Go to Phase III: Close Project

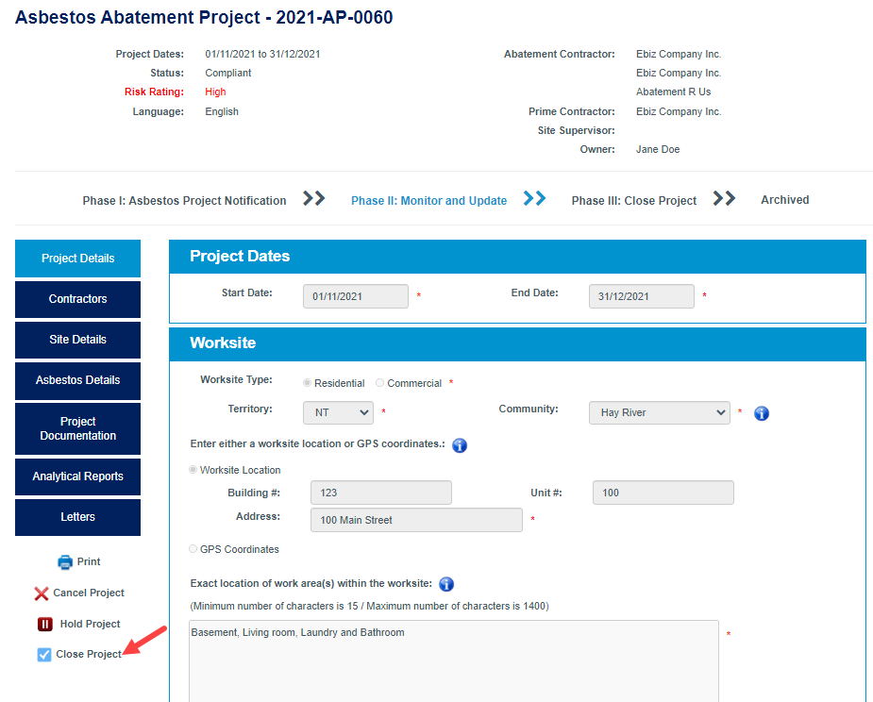[x=633, y=200]
